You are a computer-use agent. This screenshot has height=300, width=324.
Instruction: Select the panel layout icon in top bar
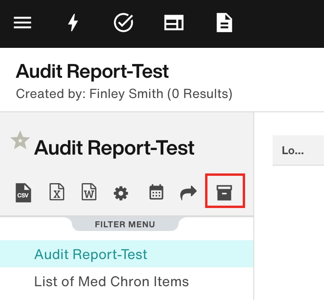click(x=174, y=23)
